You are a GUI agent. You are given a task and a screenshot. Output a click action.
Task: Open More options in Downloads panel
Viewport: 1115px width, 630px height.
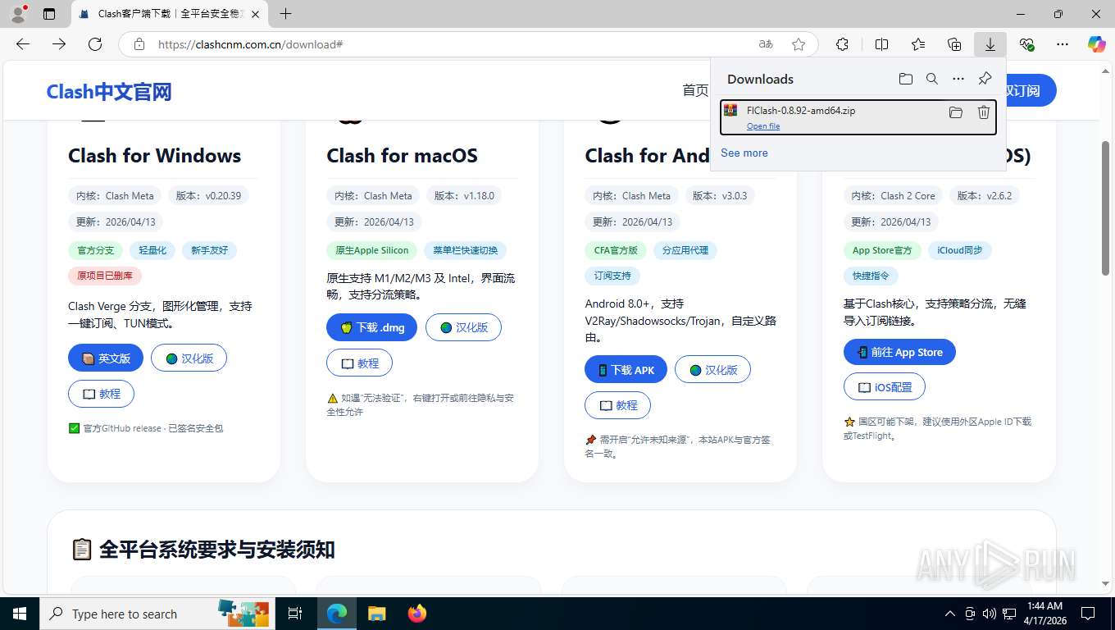coord(958,79)
